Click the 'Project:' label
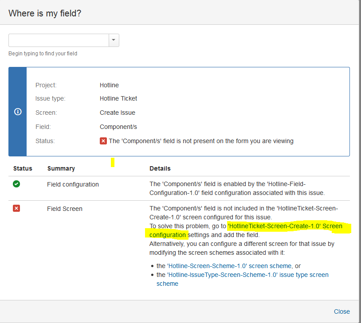The width and height of the screenshot is (361, 323). (x=46, y=85)
